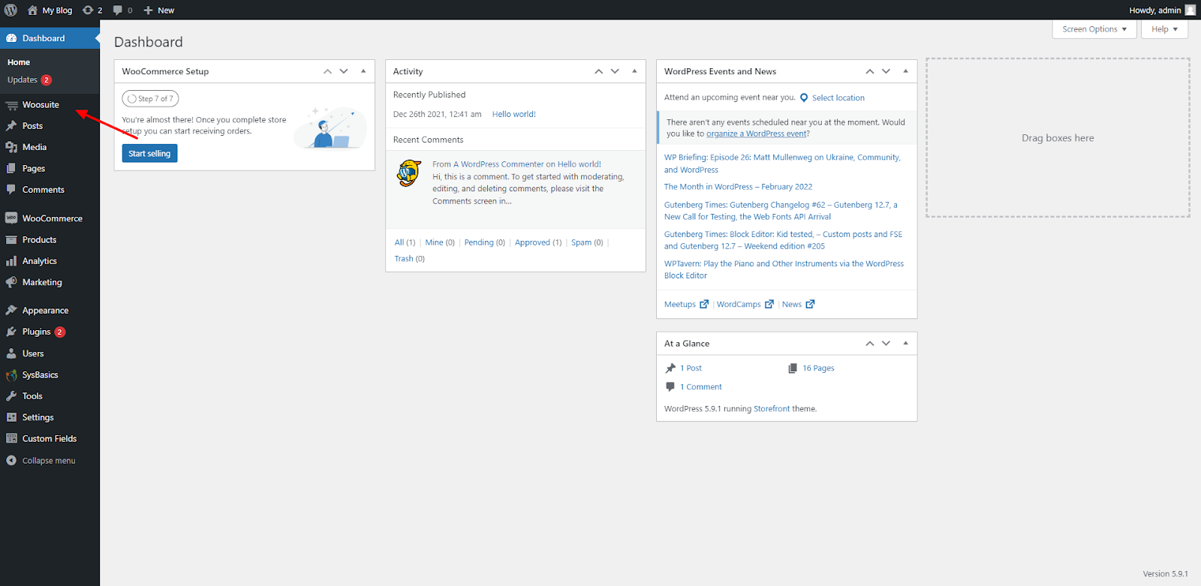Image resolution: width=1201 pixels, height=586 pixels.
Task: Click the commenter avatar thumbnail
Action: 409,173
